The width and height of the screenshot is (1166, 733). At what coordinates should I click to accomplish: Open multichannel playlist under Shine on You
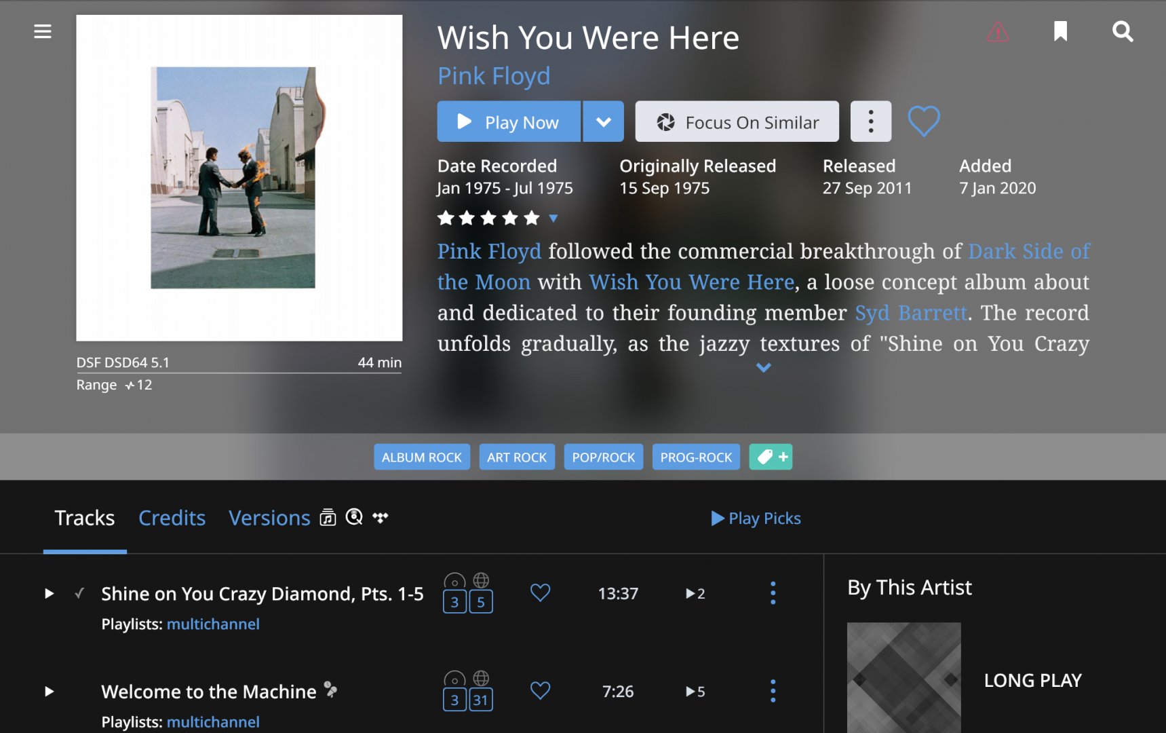pyautogui.click(x=213, y=624)
